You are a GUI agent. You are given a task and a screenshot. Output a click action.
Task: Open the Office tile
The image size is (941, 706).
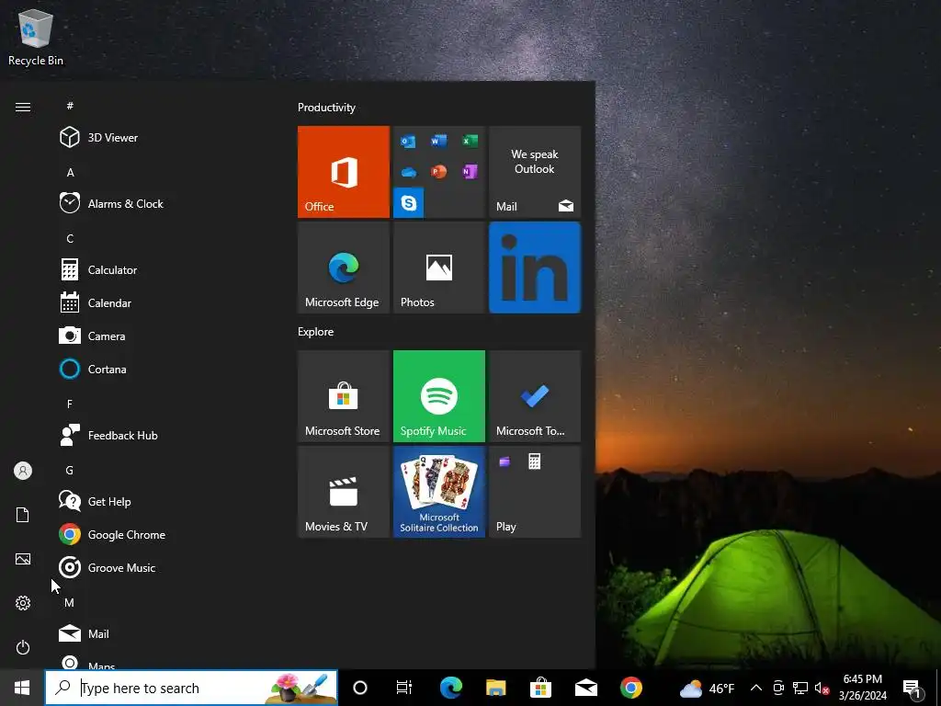344,172
